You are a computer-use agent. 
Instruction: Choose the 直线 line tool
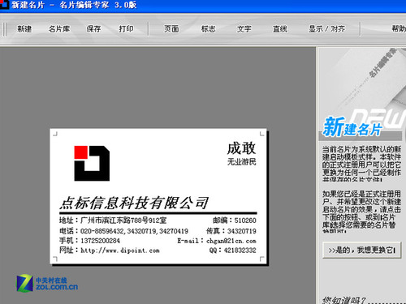pos(280,28)
